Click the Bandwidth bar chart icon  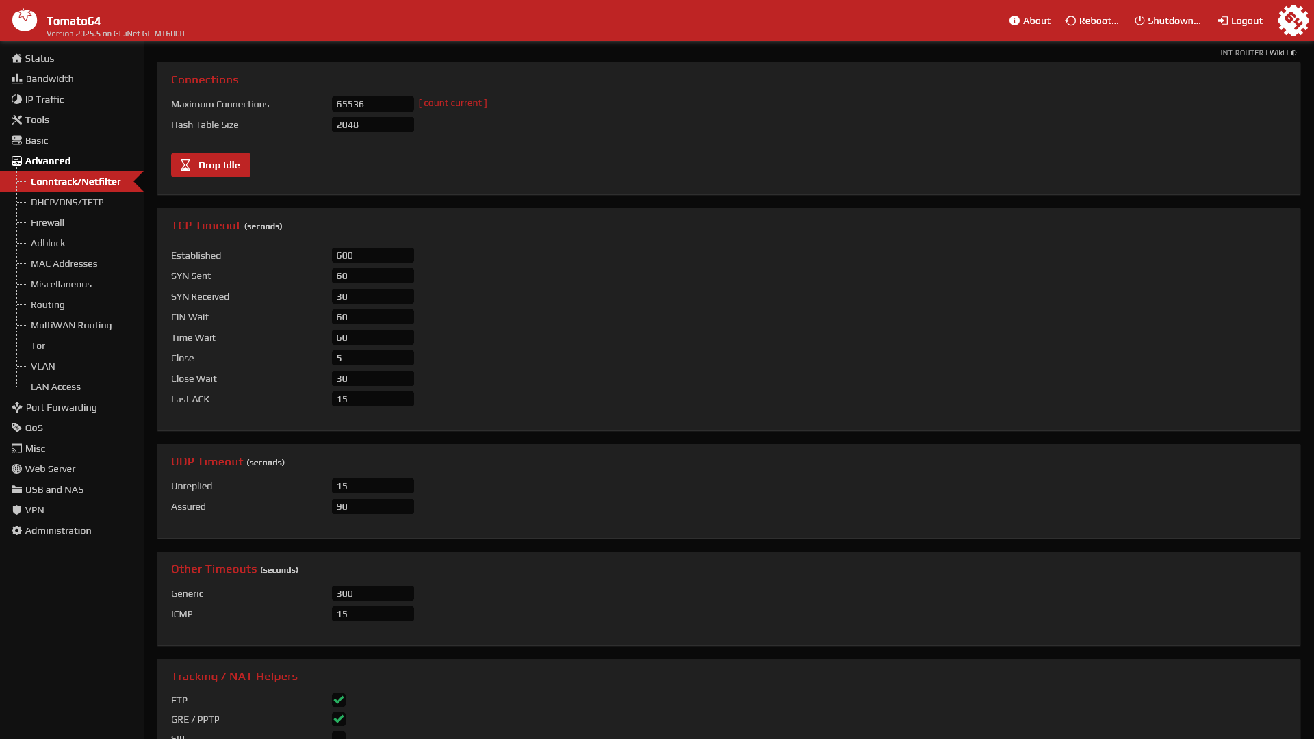click(16, 79)
